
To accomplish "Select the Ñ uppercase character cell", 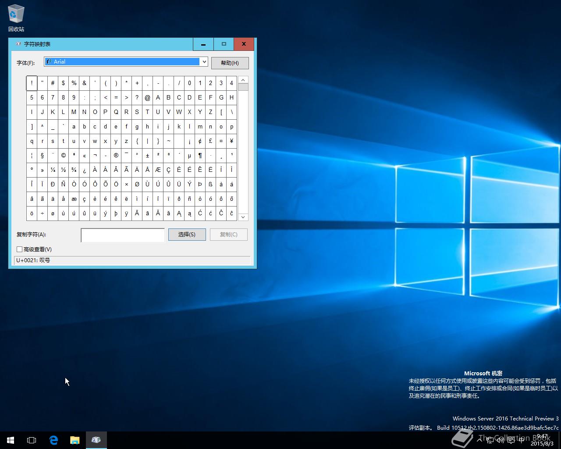I will 63,184.
